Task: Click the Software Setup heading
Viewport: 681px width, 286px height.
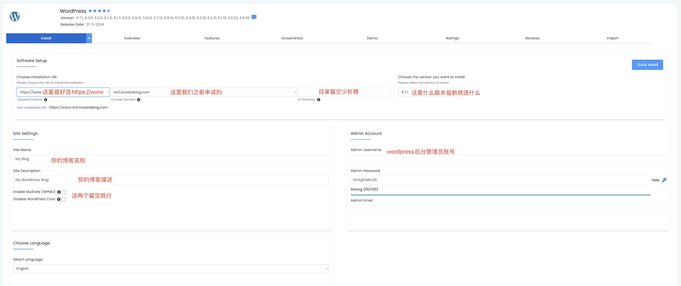Action: (32, 61)
